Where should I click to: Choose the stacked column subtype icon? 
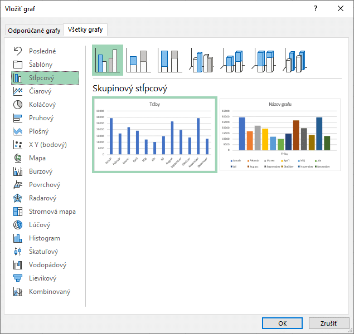click(139, 60)
